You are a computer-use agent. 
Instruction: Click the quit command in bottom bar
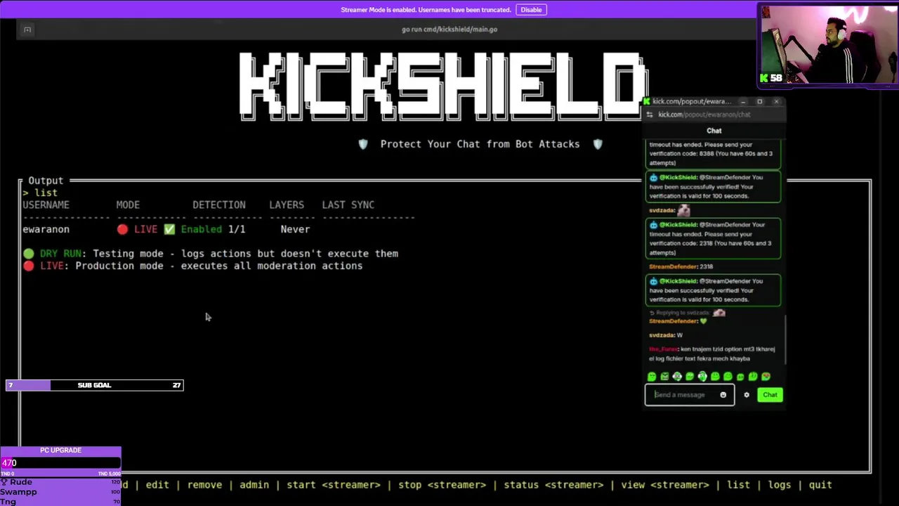click(x=820, y=485)
